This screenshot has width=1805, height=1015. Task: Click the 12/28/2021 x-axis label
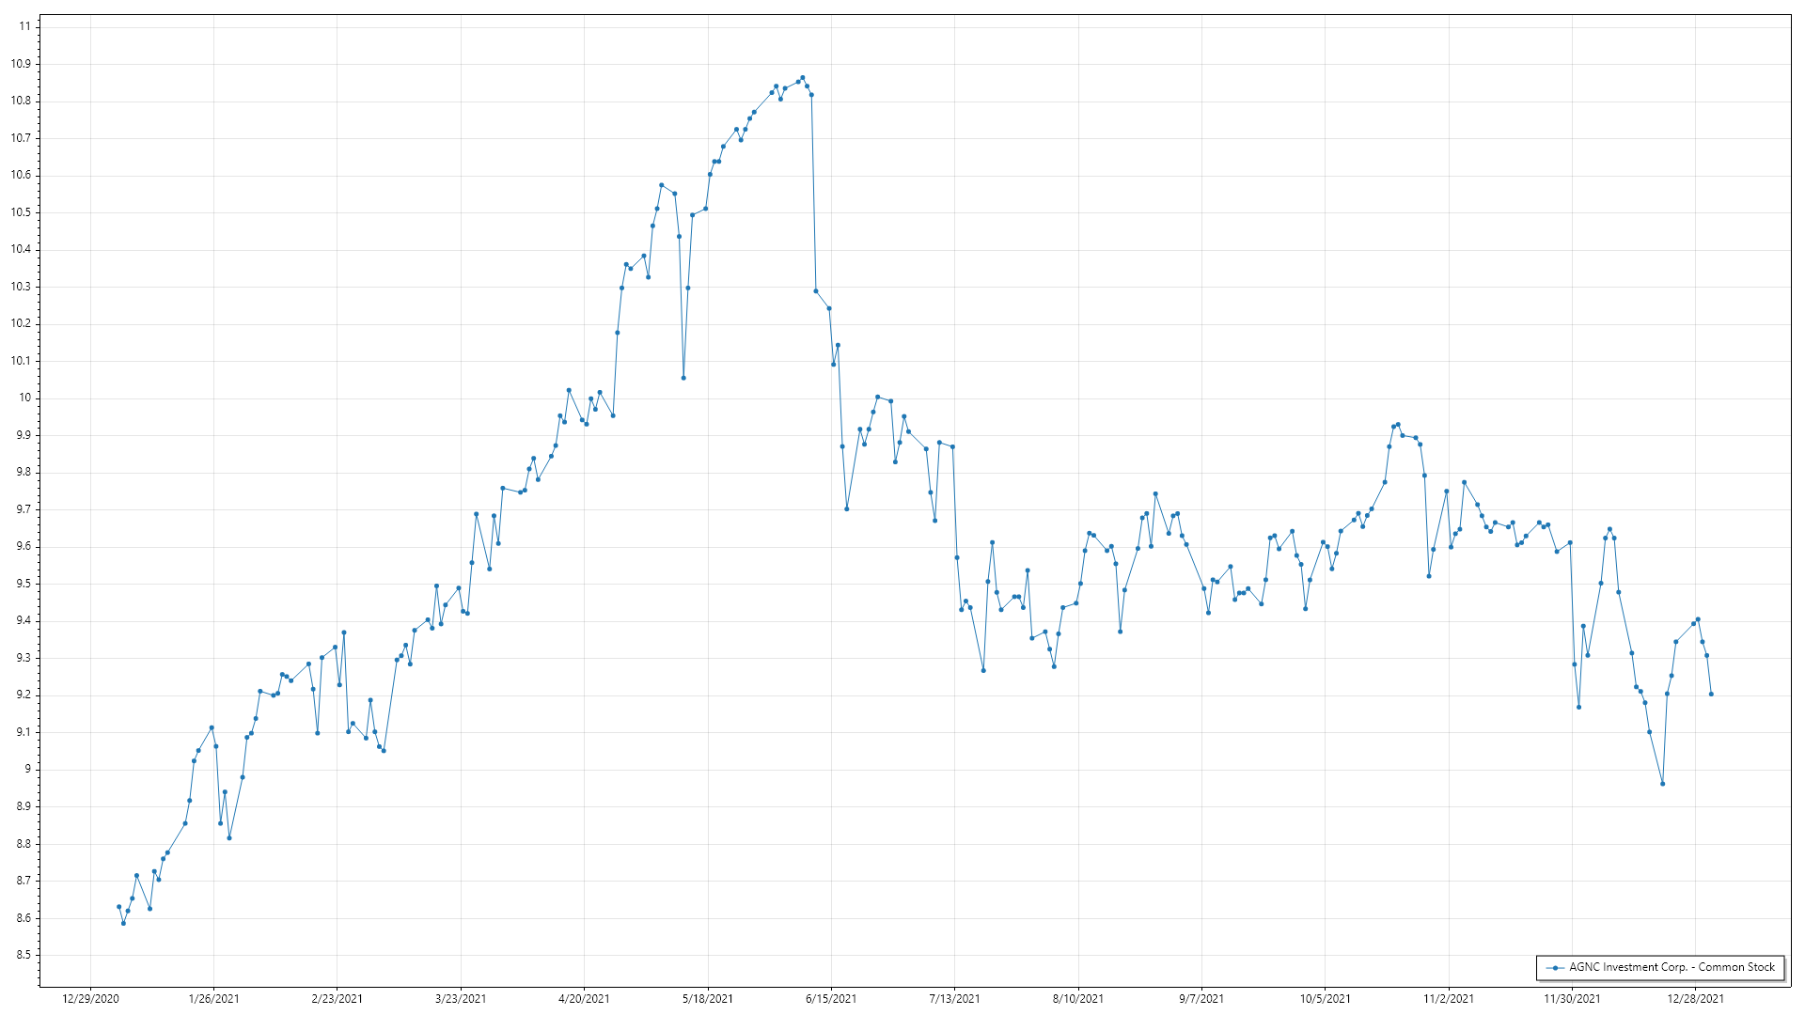(1695, 998)
